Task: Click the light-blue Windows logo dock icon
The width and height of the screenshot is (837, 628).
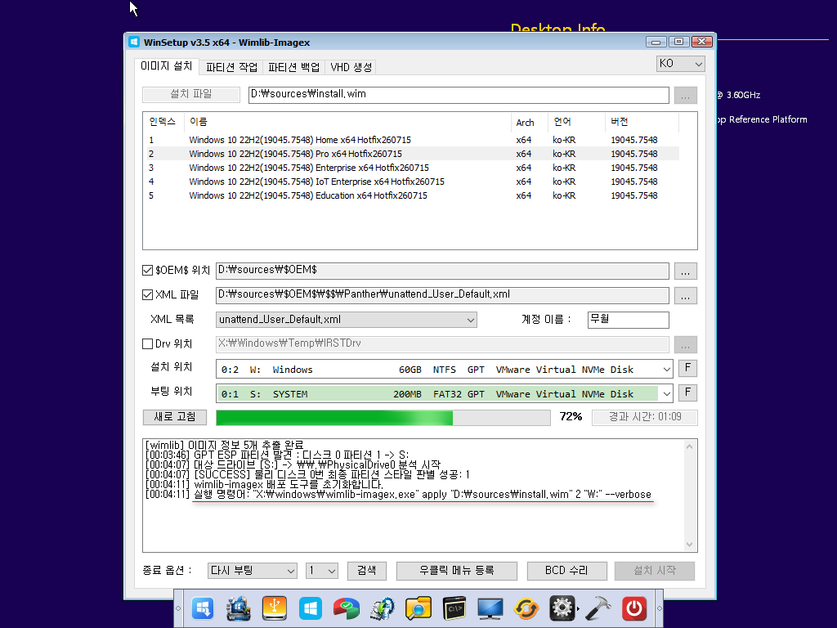Action: coord(310,608)
